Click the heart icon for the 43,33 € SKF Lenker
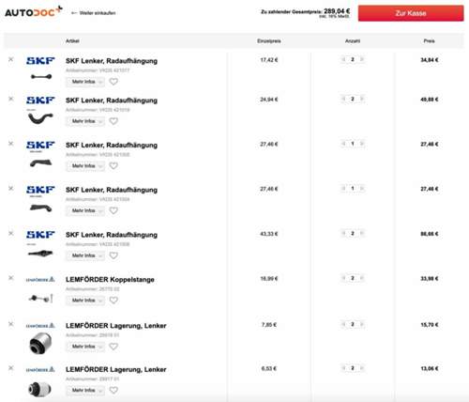Image resolution: width=469 pixels, height=402 pixels. tap(113, 255)
